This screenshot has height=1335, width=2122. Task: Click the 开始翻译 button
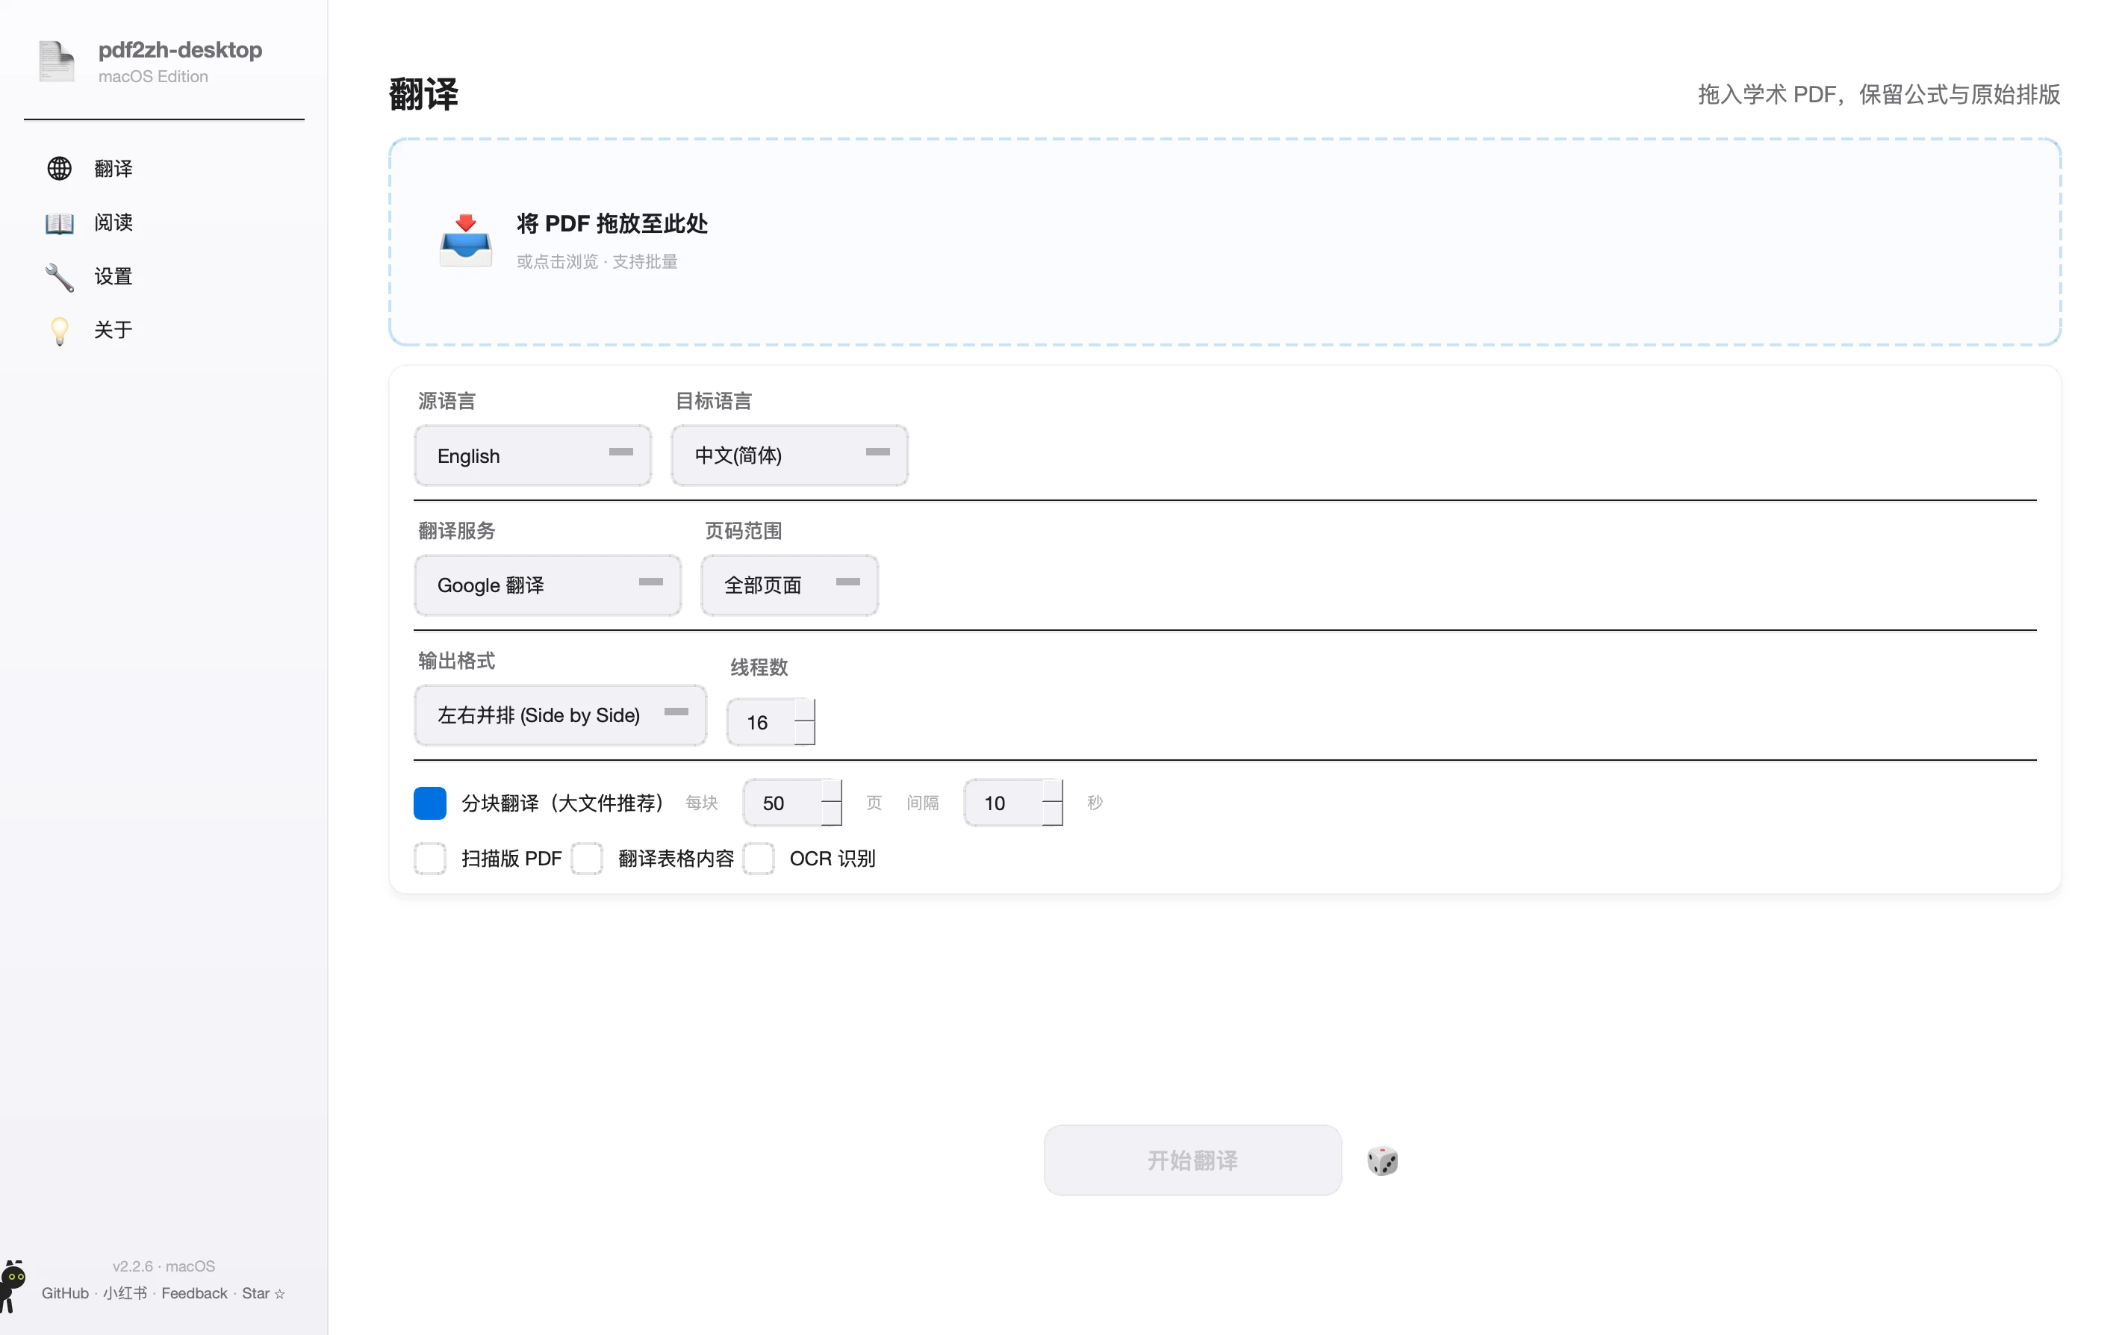click(x=1192, y=1160)
